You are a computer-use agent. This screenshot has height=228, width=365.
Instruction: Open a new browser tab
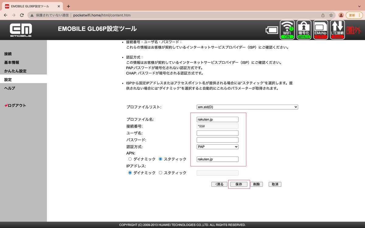pyautogui.click(x=68, y=6)
